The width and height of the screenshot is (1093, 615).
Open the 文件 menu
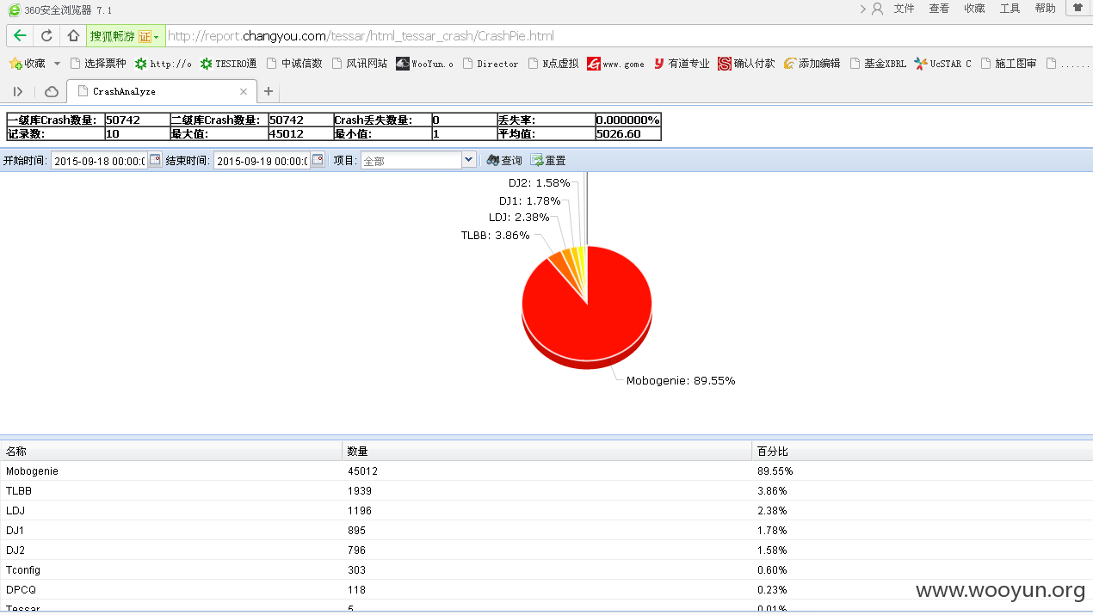tap(904, 9)
